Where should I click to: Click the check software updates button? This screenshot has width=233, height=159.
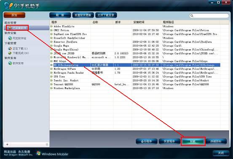coord(83,15)
